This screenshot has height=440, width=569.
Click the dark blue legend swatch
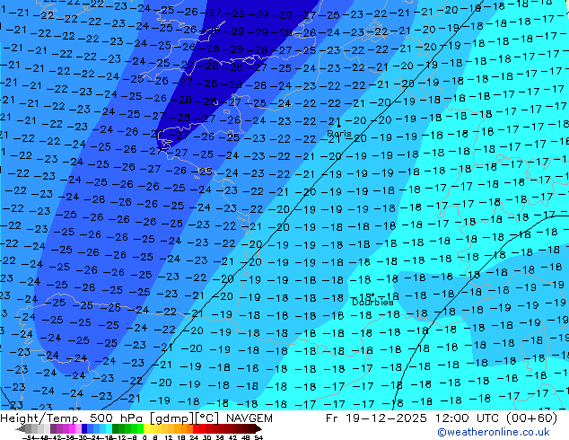(84, 428)
